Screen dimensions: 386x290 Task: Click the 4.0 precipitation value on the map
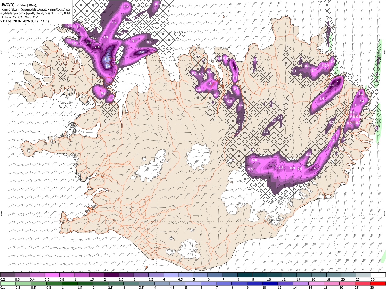142,53
